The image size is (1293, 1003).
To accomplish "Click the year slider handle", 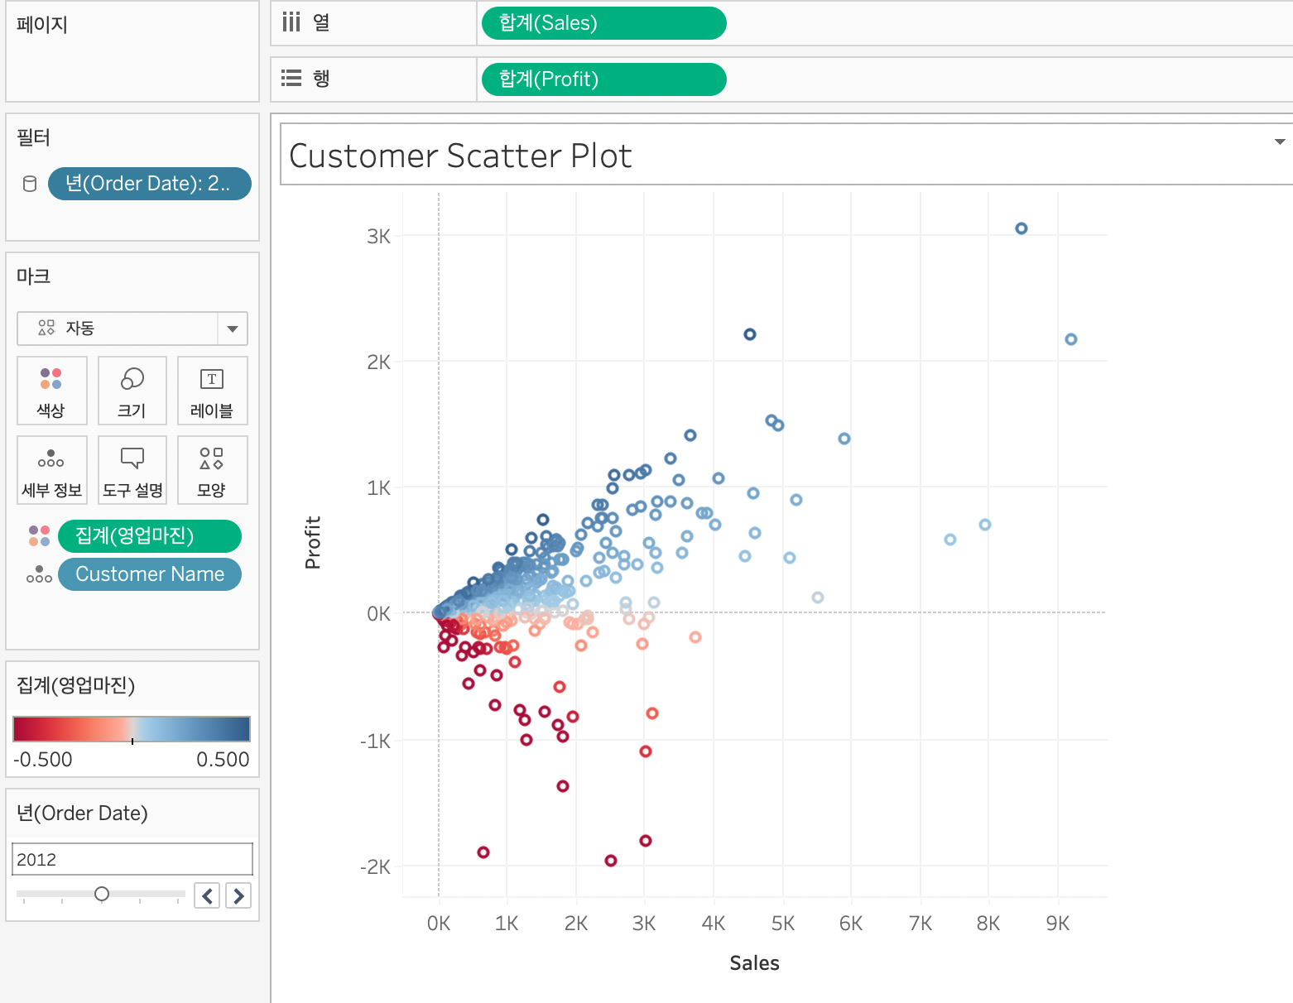I will [x=102, y=894].
